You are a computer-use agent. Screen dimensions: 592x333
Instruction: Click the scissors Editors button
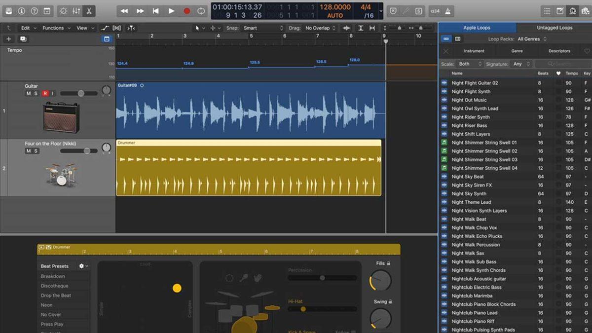coord(89,10)
